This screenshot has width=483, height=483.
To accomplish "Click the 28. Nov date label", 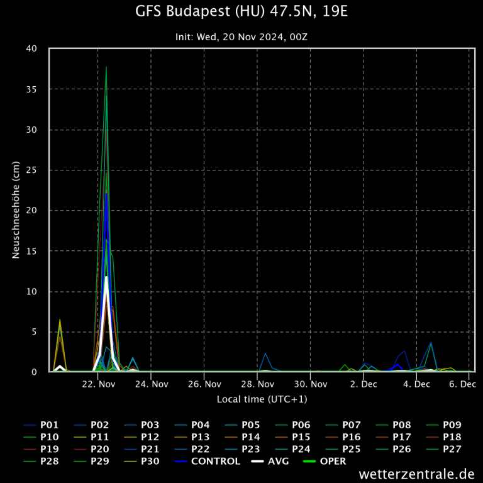I will [257, 384].
